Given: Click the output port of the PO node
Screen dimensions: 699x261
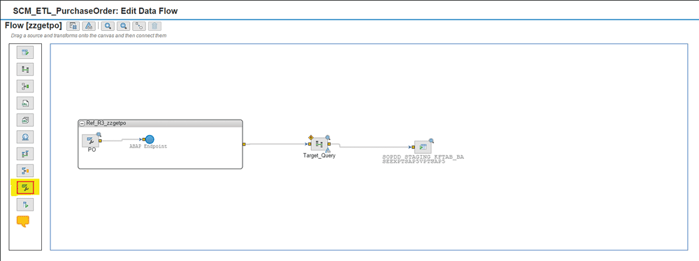Looking at the screenshot, I should pos(100,141).
